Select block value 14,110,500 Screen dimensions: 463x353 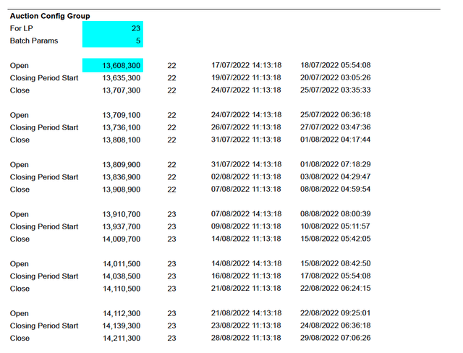[x=122, y=289]
